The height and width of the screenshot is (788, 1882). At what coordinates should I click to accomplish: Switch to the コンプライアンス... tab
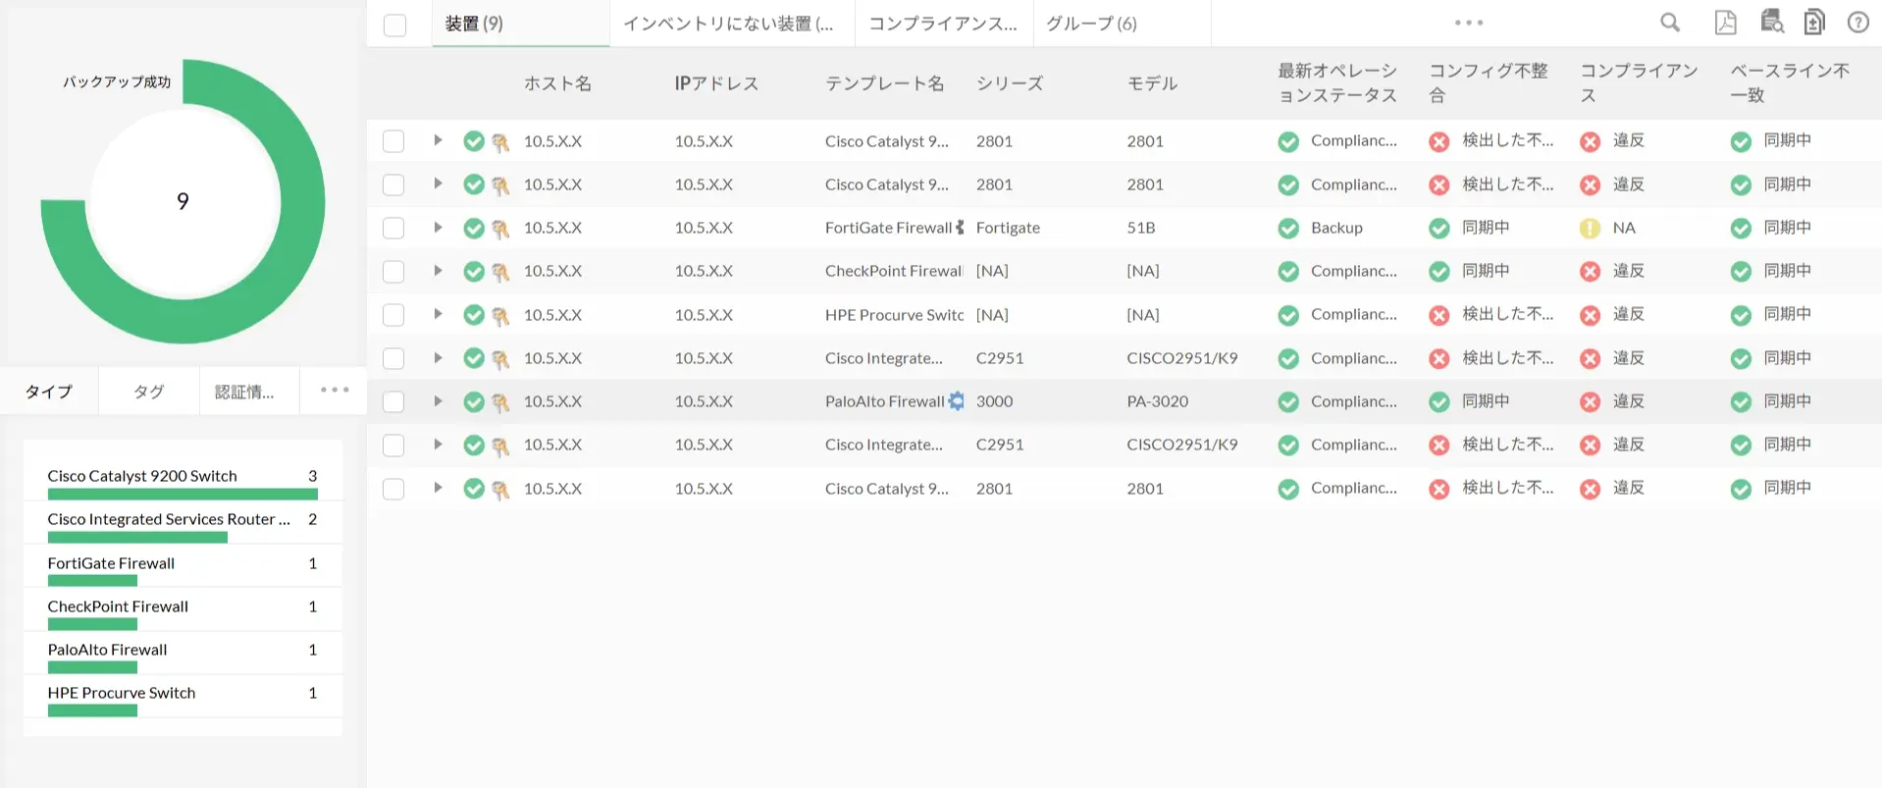pos(944,24)
